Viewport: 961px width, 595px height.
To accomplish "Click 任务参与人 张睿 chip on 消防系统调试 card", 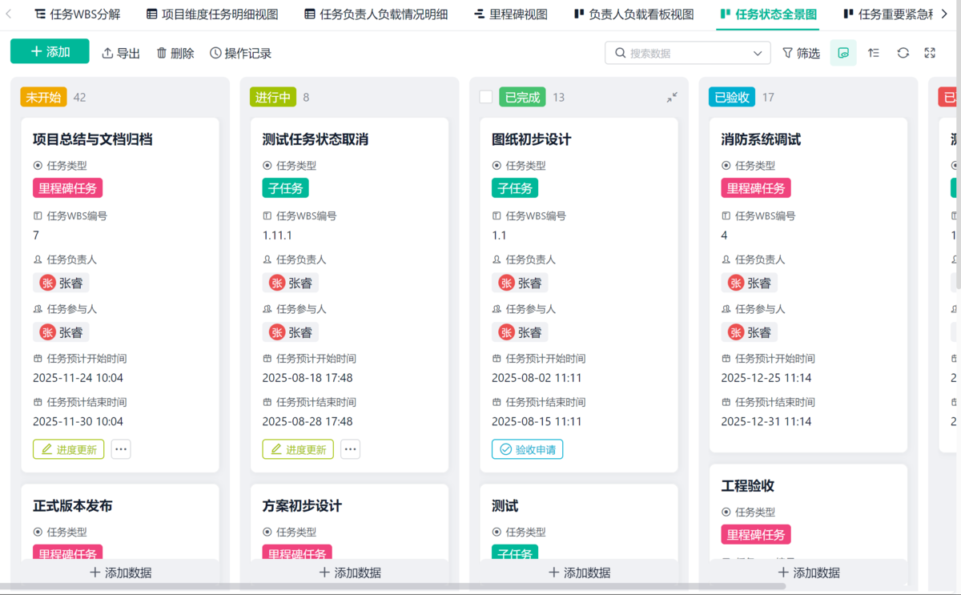I will (x=750, y=332).
